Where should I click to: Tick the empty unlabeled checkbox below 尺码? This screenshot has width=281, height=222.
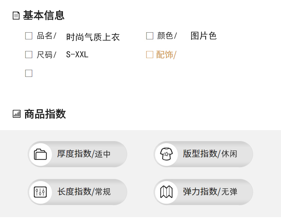(x=29, y=73)
